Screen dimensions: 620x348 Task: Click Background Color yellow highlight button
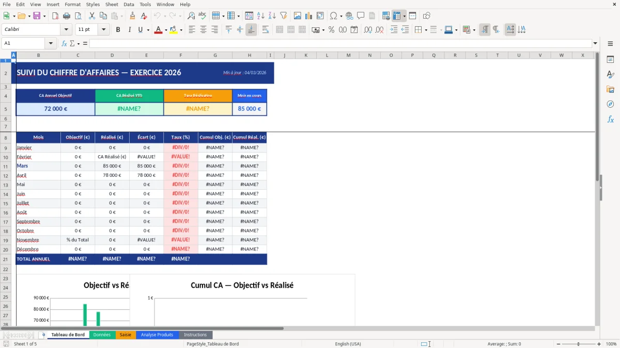click(x=174, y=30)
